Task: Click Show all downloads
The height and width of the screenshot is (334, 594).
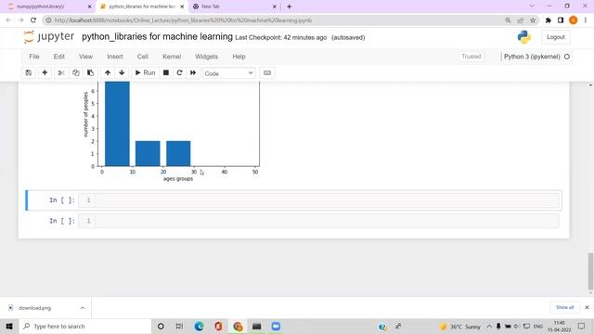Action: (565, 307)
